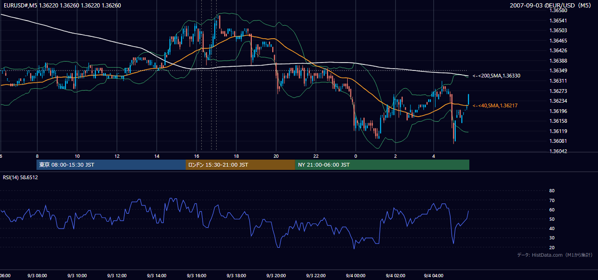Click price axis value 1.36273
598x280 pixels.
(x=558, y=91)
